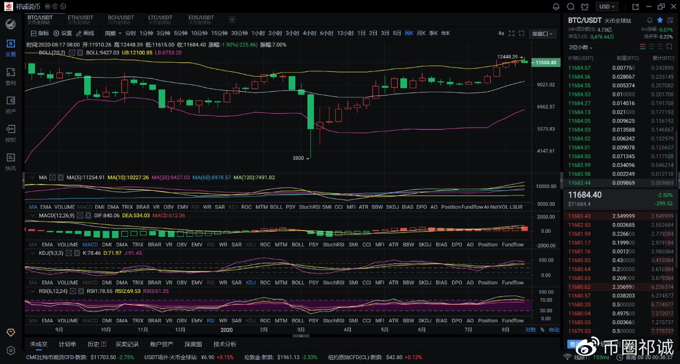680x364 pixels.
Task: Activate 画线 drawing tool
Action: click(85, 33)
